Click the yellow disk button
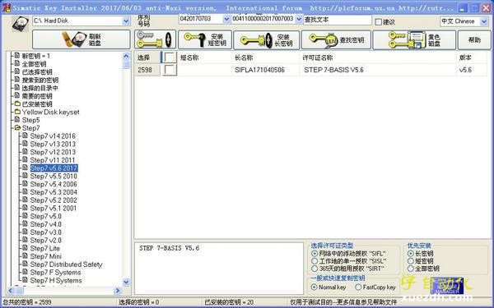 pyautogui.click(x=414, y=40)
